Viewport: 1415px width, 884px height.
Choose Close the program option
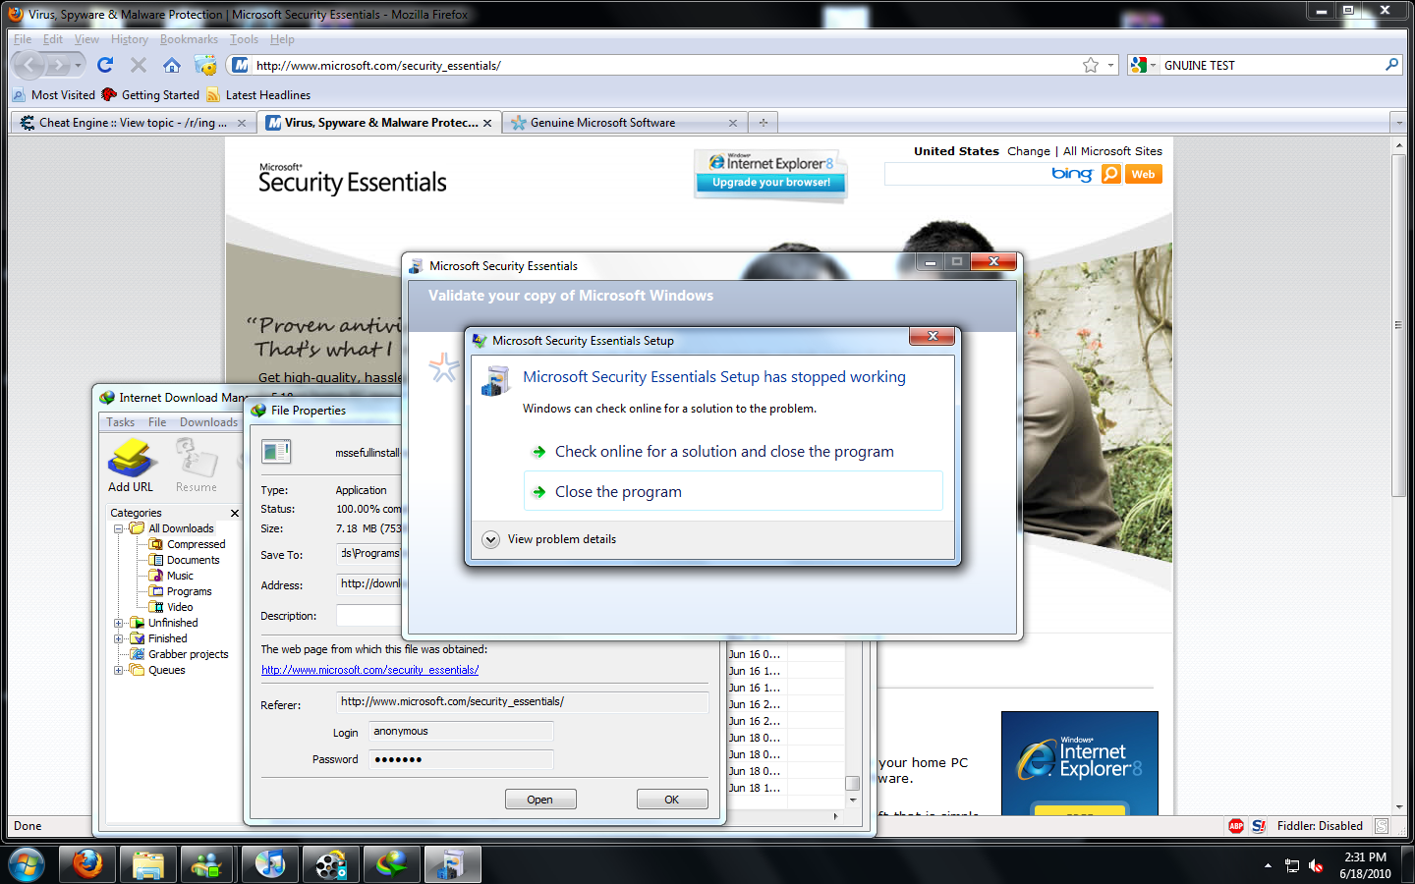coord(618,492)
